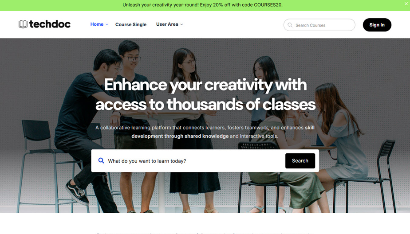Click the magnifier icon in Search Courses
Viewport: 410px width, 234px height.
coord(290,25)
